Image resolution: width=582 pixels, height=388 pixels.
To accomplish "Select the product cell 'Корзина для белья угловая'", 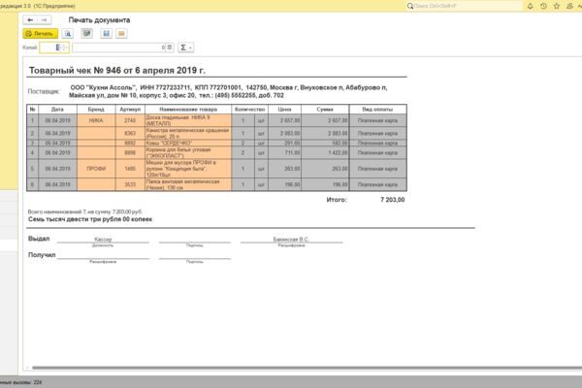I will pos(188,152).
